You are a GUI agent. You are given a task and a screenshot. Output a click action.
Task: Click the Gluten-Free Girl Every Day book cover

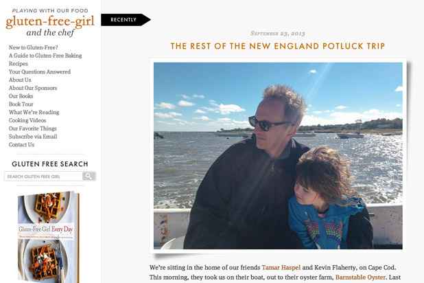[48, 237]
